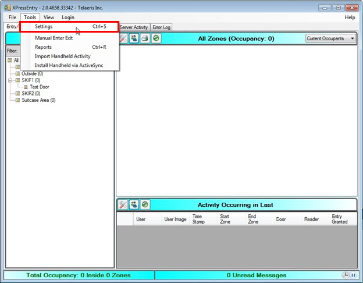Click the User column header
The width and height of the screenshot is (363, 283).
[x=147, y=219]
